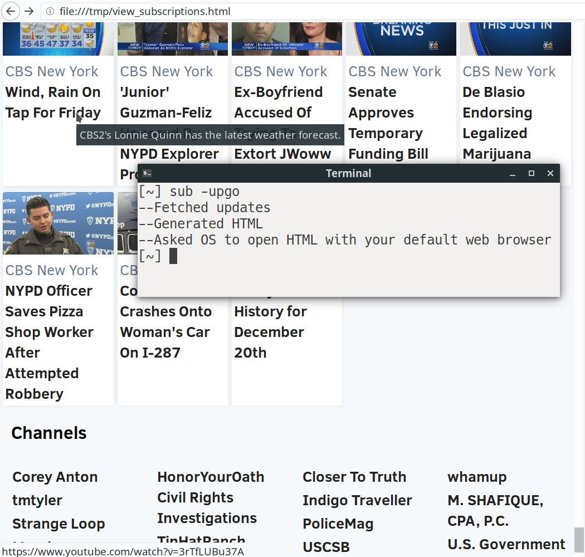Open the 'Junior' Guzman-Feliz video thumbnail
This screenshot has width=585, height=557.
[x=172, y=39]
